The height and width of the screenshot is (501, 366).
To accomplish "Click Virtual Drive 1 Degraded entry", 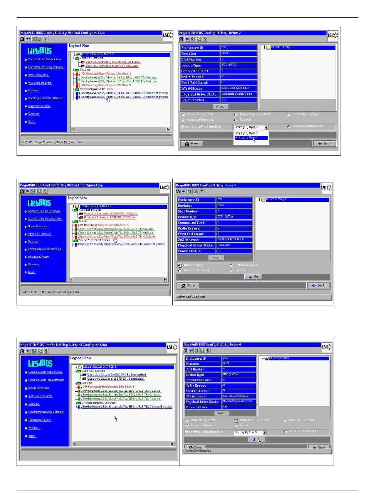I will pyautogui.click(x=115, y=379).
